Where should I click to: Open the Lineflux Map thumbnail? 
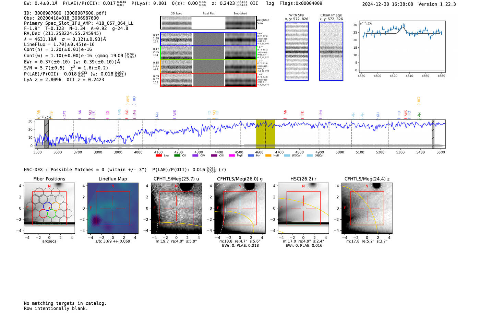coord(113,208)
